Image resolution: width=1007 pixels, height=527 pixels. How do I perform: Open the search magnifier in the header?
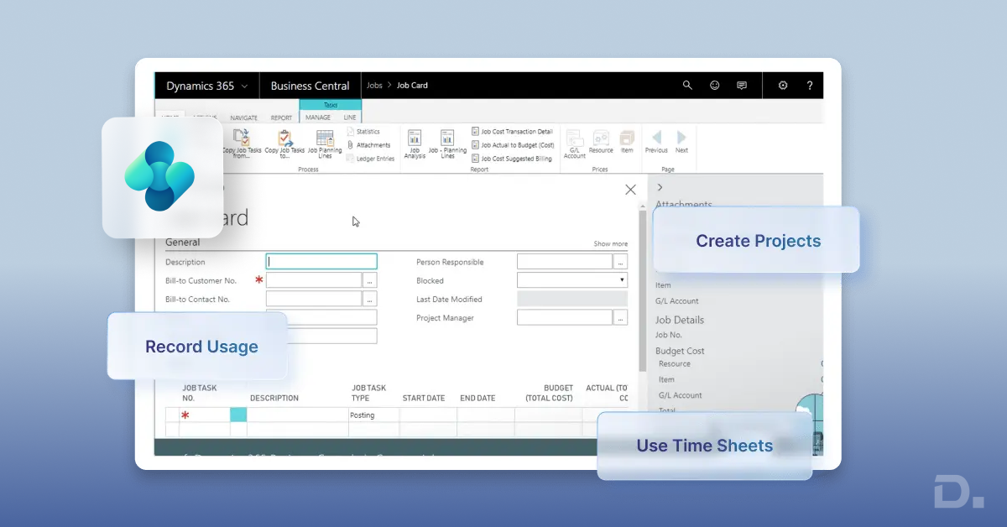[x=687, y=86]
